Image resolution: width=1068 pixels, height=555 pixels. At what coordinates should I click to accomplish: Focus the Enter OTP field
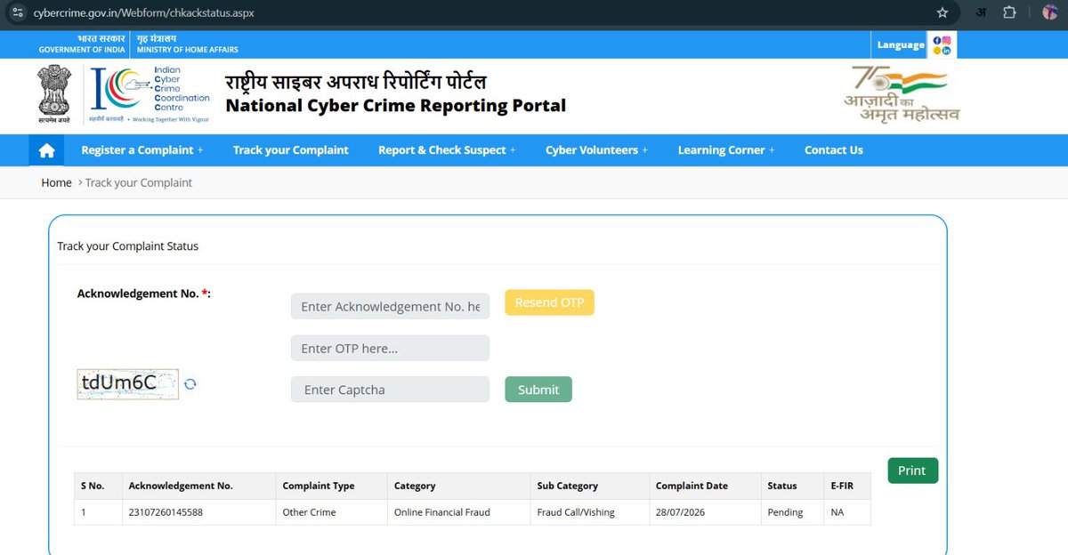(x=390, y=348)
